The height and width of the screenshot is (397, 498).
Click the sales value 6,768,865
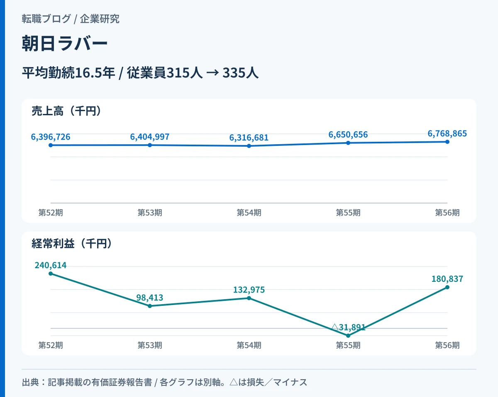click(447, 133)
